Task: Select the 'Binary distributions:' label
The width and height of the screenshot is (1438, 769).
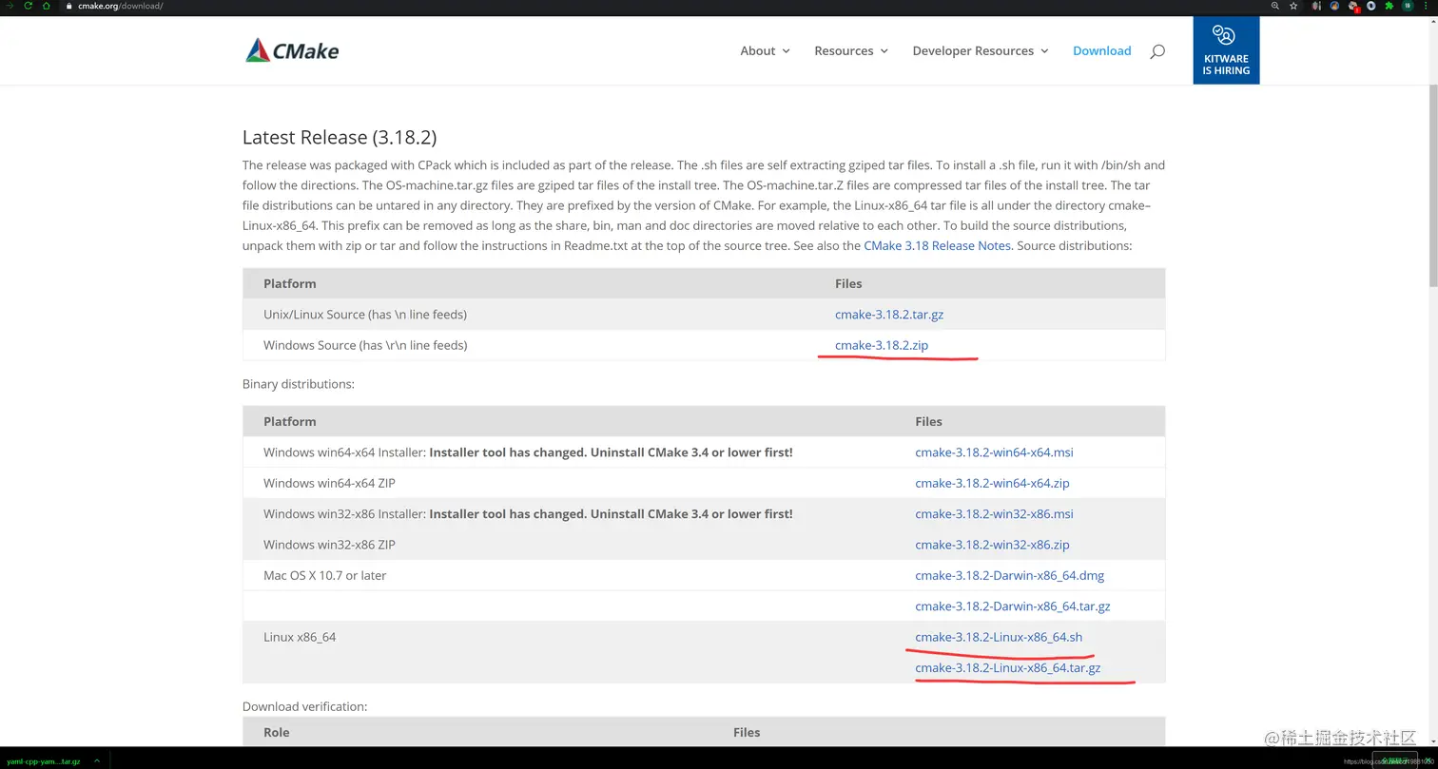Action: pos(299,384)
